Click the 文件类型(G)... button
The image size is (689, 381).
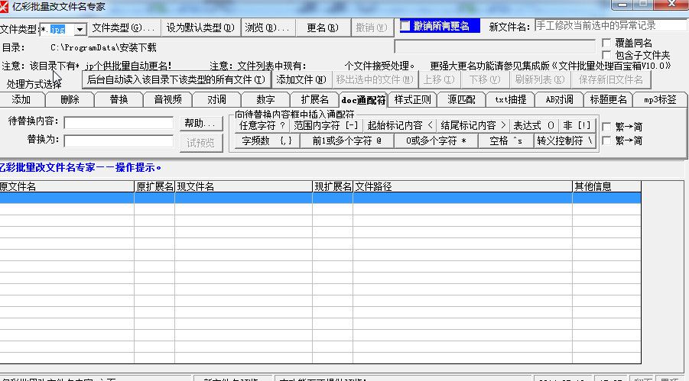[x=124, y=27]
